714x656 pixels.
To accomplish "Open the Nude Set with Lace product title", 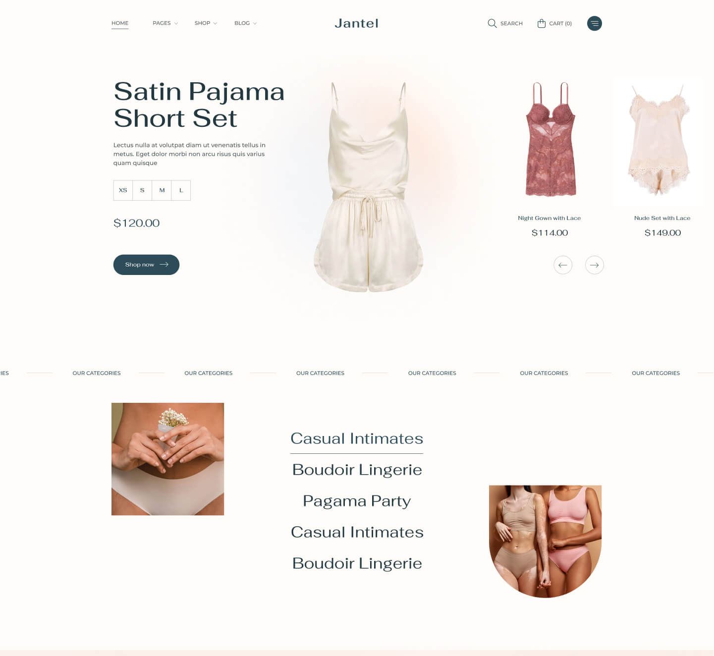I will coord(662,218).
